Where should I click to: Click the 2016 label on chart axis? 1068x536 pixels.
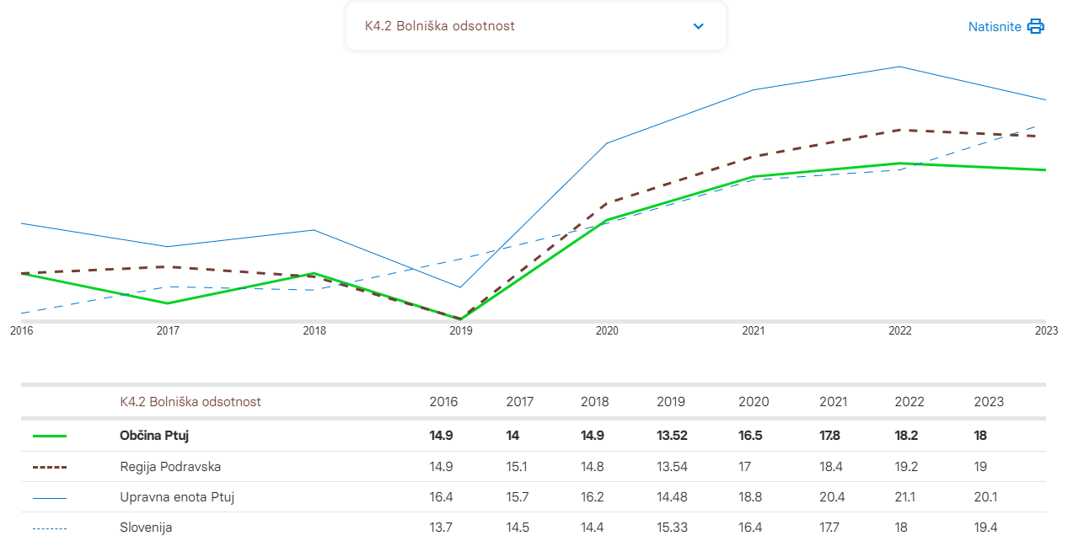(x=22, y=331)
